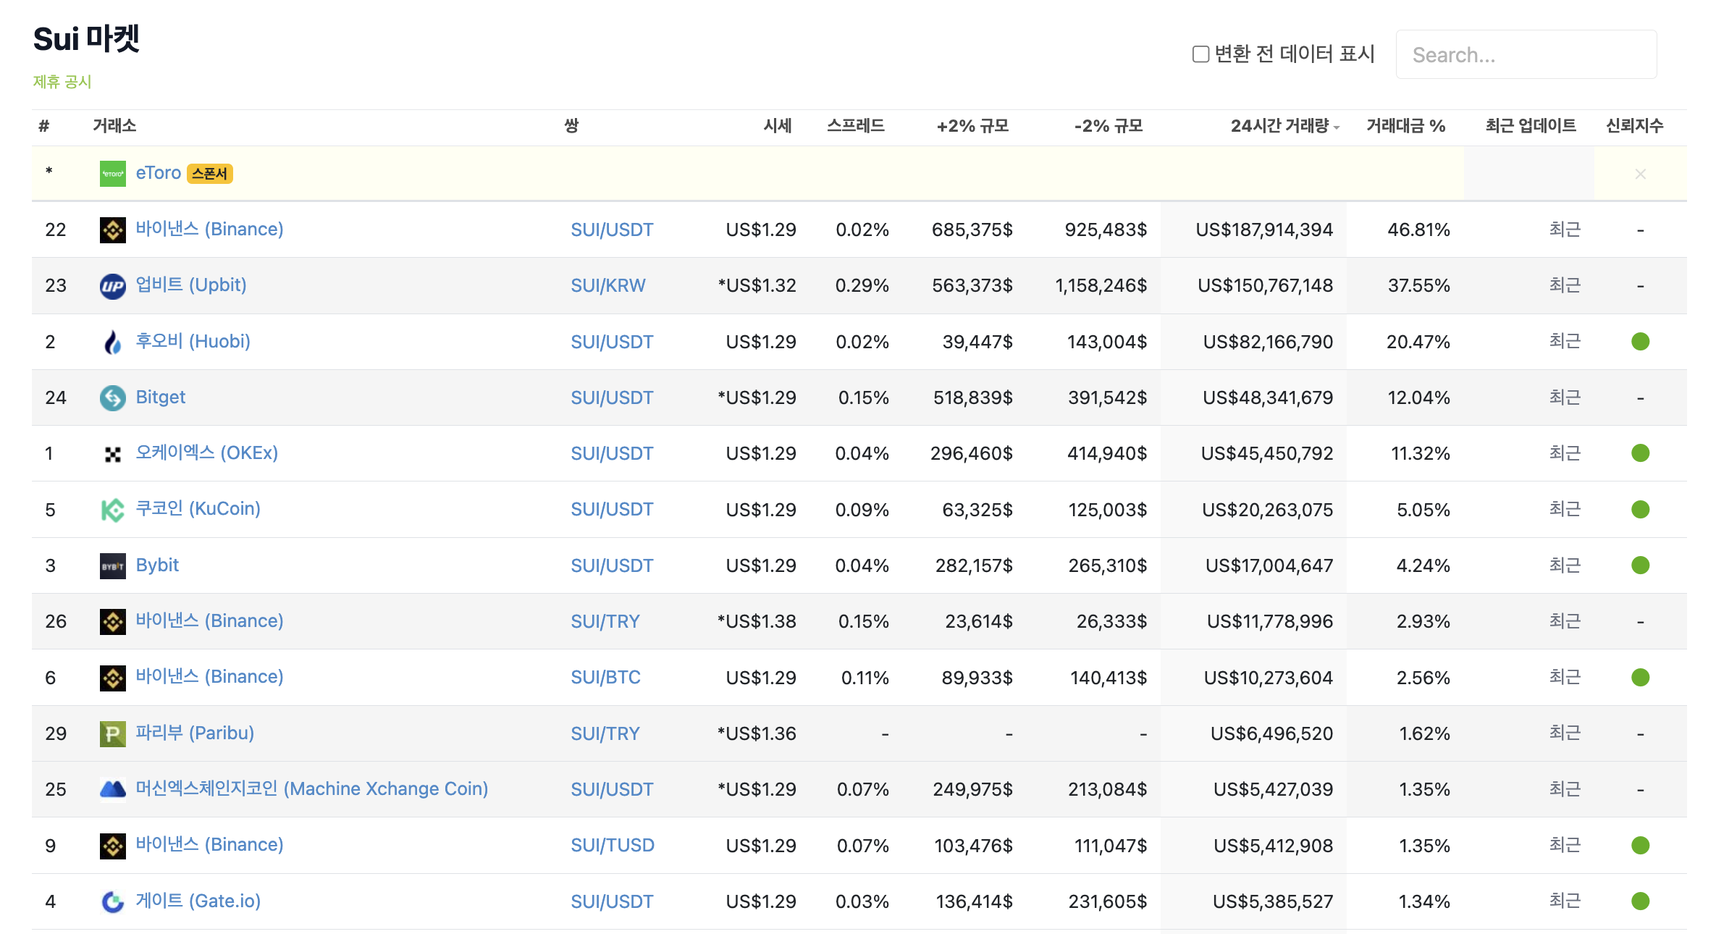The width and height of the screenshot is (1716, 934).
Task: Focus the Search input field
Action: [x=1526, y=55]
